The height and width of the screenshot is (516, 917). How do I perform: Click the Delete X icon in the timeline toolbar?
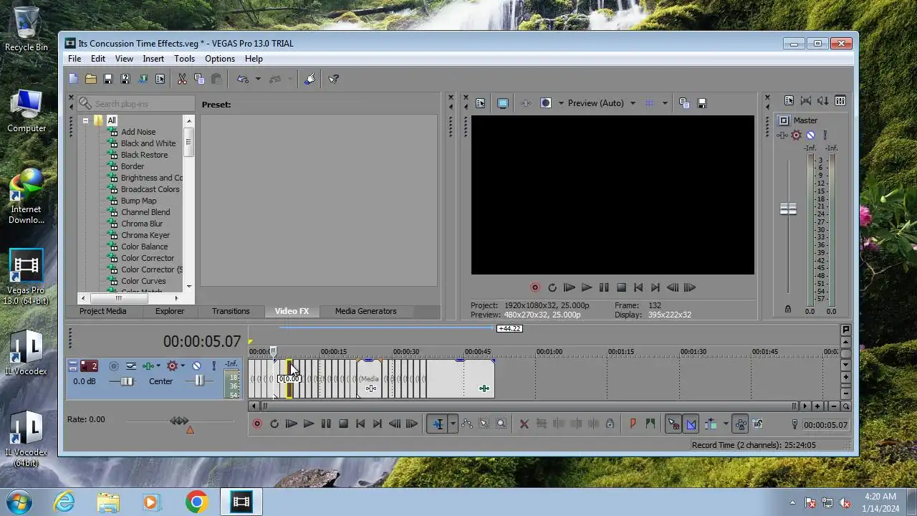point(524,424)
